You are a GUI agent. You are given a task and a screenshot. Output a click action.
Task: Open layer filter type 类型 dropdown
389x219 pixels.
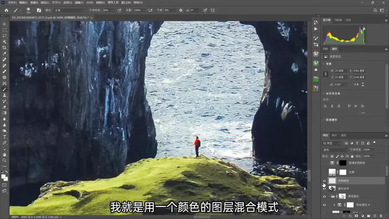click(332, 143)
